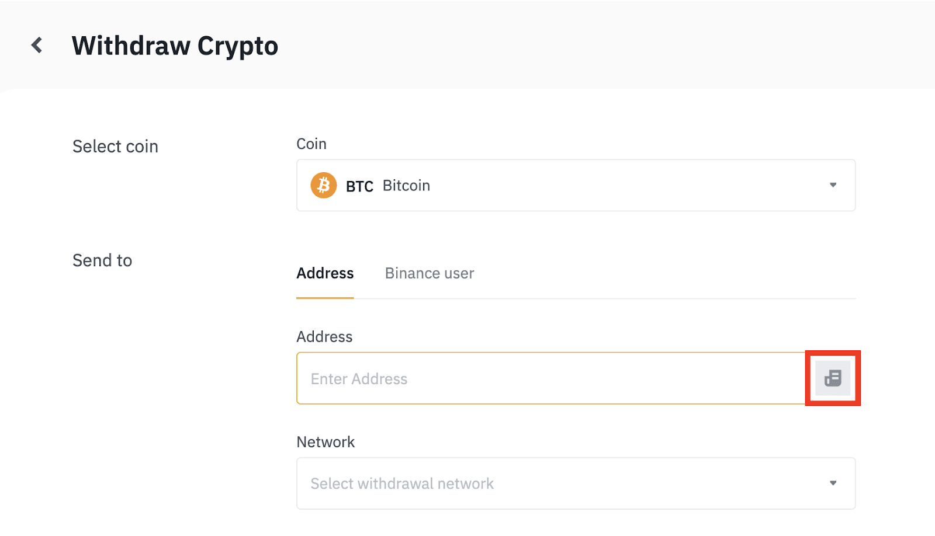Click the orange underline beneath Address tab
Screen dimensions: 935x536
325,298
